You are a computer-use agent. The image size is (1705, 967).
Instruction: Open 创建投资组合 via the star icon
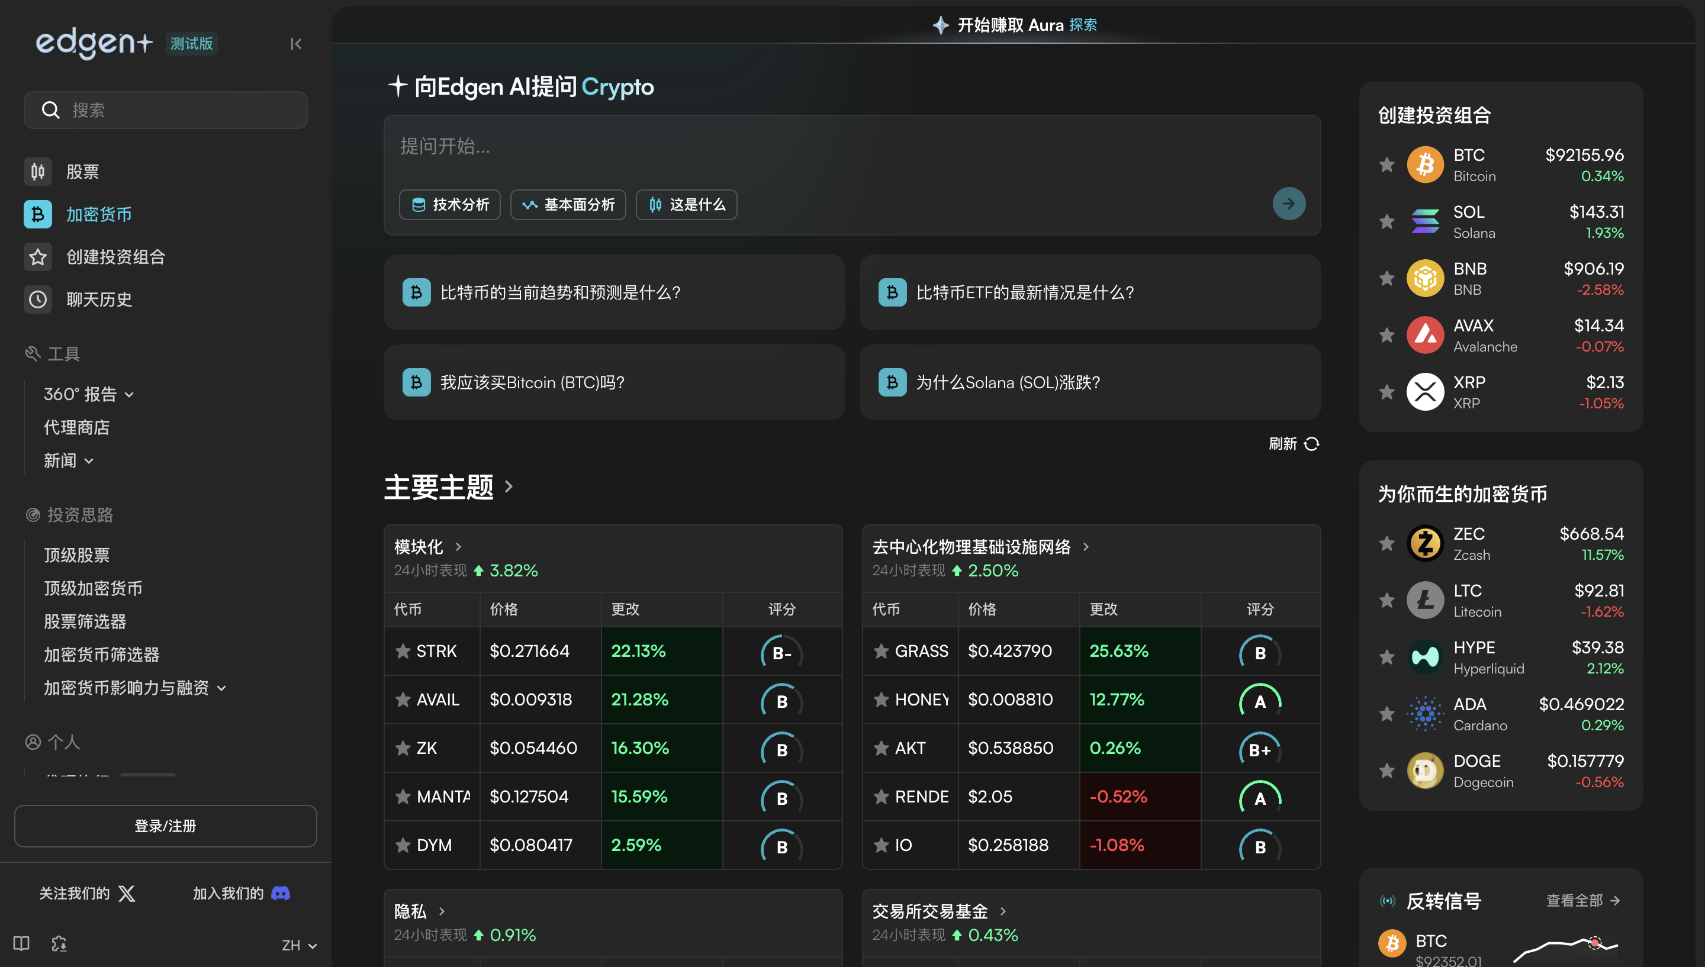tap(37, 257)
